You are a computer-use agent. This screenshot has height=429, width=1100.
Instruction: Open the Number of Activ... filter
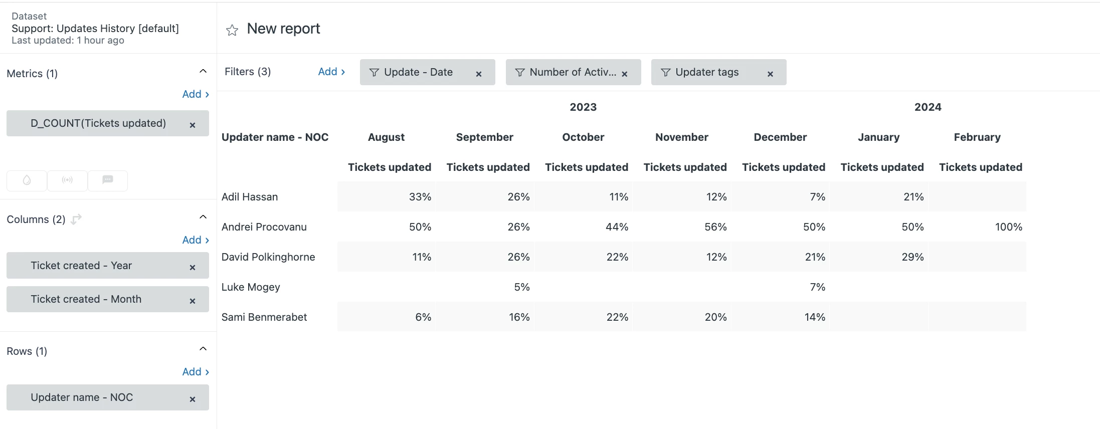[x=568, y=72]
